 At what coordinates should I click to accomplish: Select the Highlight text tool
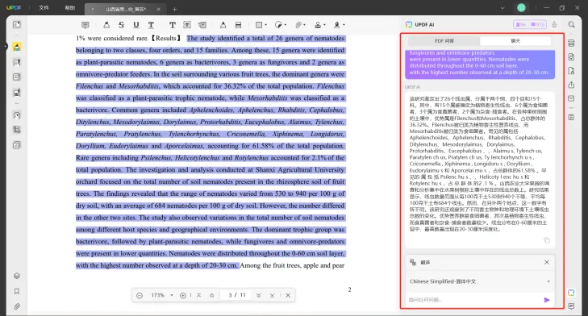[106, 25]
